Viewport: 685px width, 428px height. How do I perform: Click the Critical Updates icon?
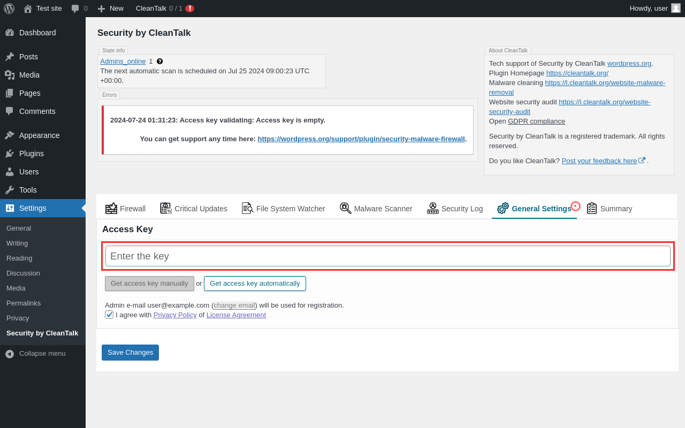click(166, 208)
